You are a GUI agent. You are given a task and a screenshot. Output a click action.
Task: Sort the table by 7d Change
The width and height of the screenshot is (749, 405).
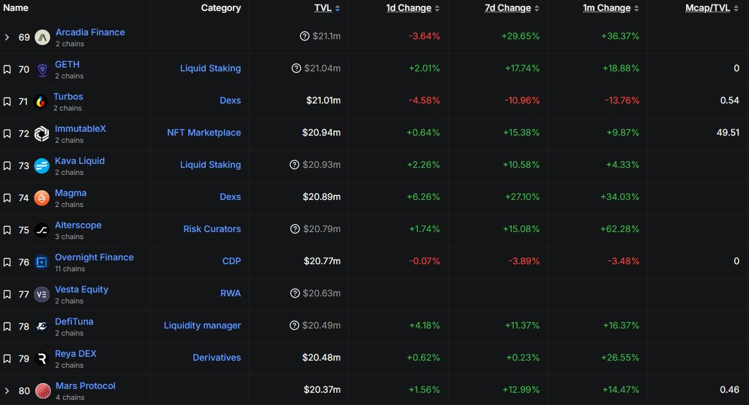[512, 8]
